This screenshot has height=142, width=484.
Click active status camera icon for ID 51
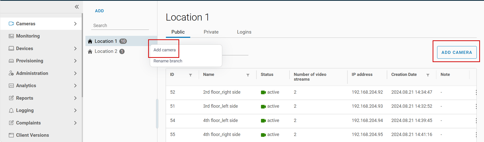pyautogui.click(x=263, y=106)
